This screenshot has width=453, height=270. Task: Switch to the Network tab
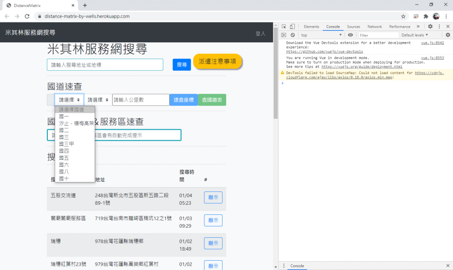click(374, 26)
